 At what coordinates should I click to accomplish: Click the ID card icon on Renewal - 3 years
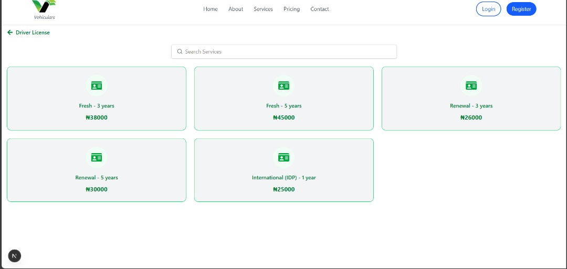(471, 85)
